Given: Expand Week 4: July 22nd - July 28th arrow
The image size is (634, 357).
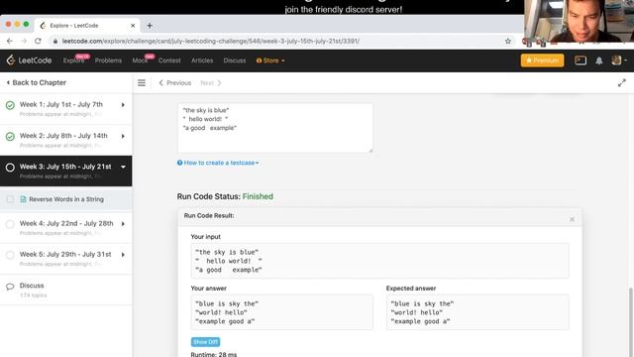Looking at the screenshot, I should [123, 224].
